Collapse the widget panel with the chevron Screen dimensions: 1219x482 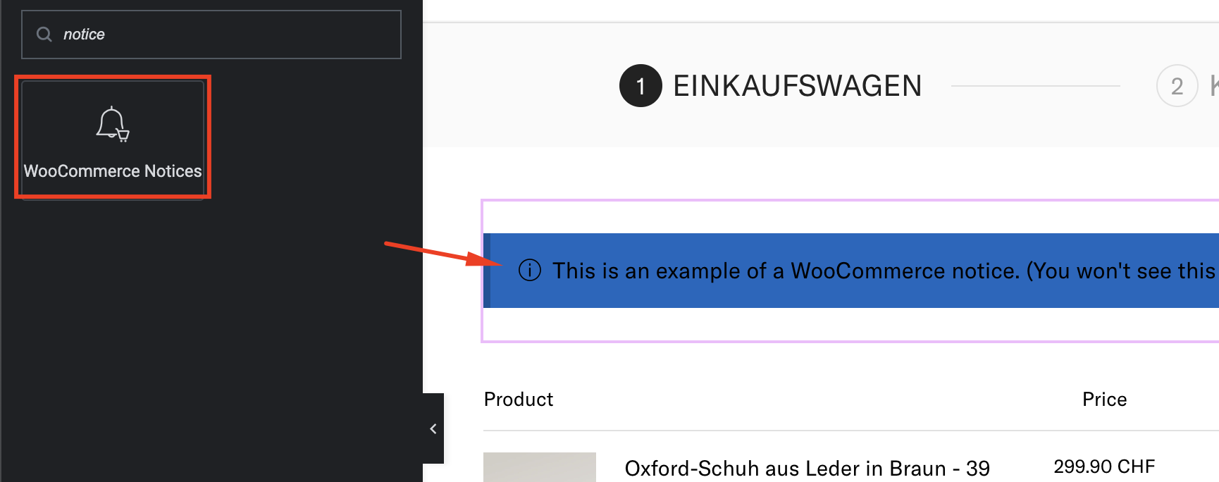point(433,428)
